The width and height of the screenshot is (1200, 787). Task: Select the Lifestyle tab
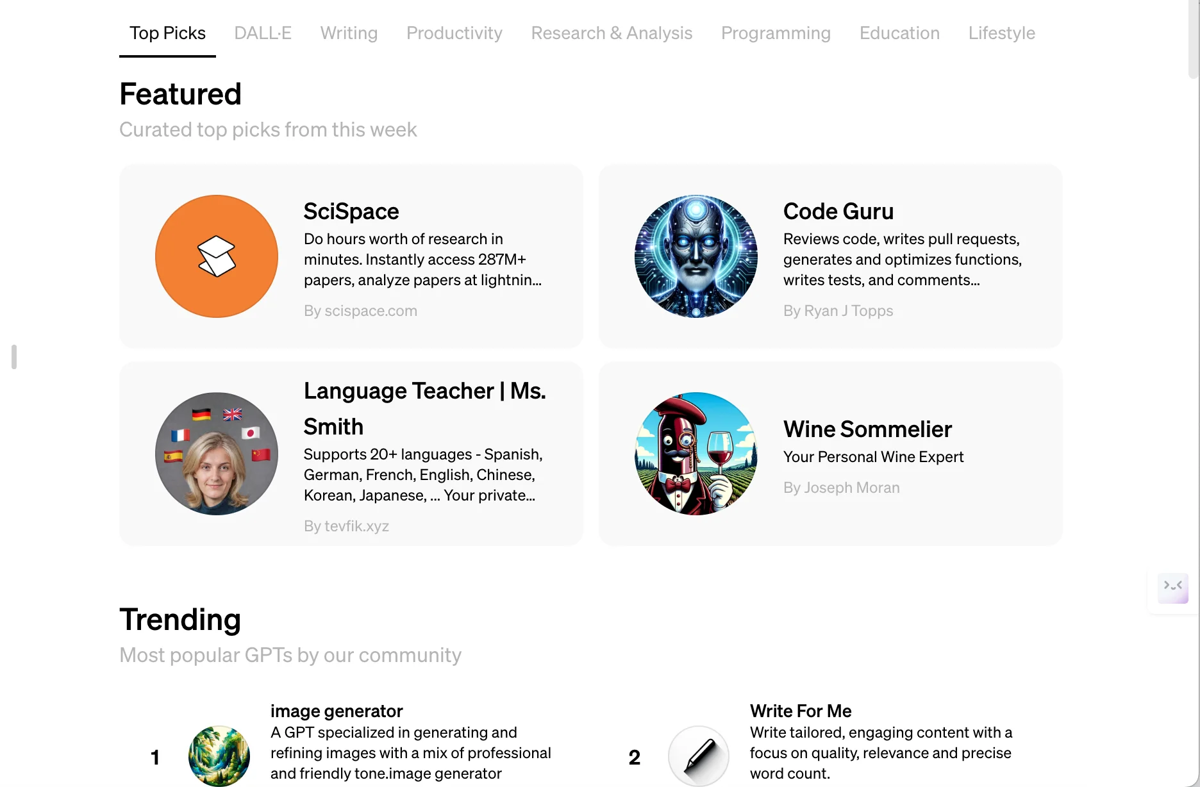[x=1001, y=33]
